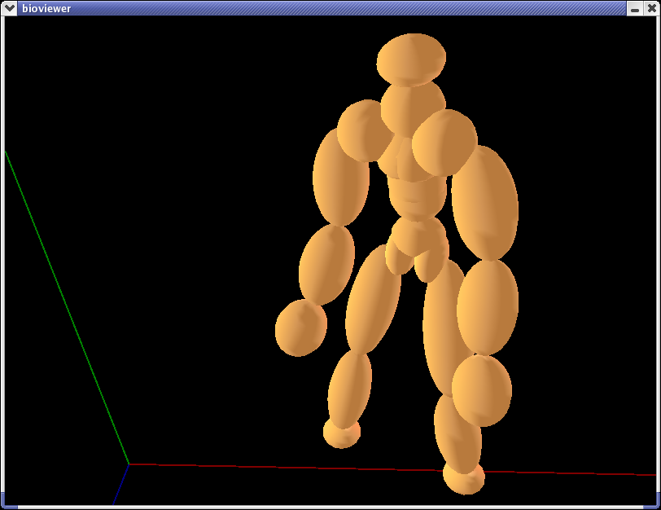Click the bioviewer title bar text
Viewport: 661px width, 510px height.
(46, 8)
